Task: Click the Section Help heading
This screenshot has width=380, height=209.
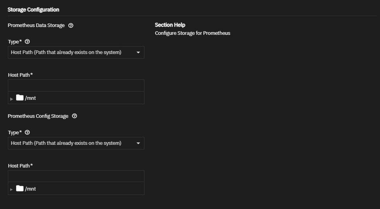Action: point(170,25)
